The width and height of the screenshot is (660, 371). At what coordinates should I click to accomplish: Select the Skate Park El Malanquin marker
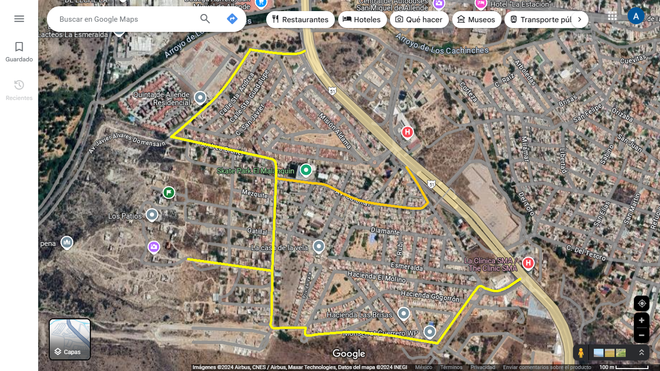[306, 170]
